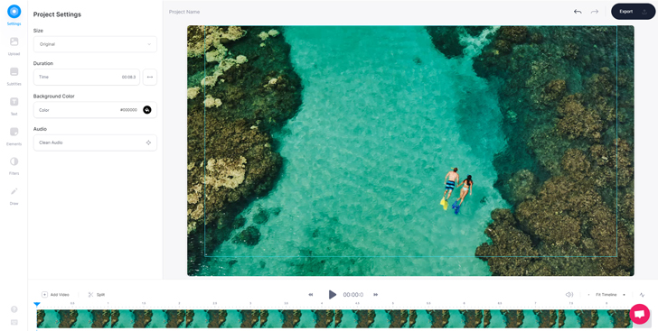The image size is (658, 331).
Task: Open the background color picker swatch
Action: coord(146,110)
